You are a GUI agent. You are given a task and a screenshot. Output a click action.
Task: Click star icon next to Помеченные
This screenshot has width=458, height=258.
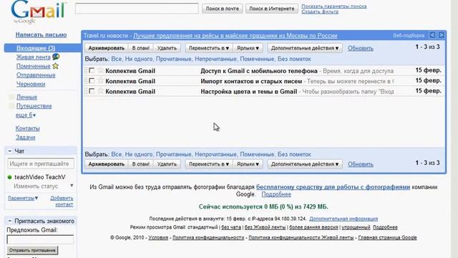click(56, 66)
